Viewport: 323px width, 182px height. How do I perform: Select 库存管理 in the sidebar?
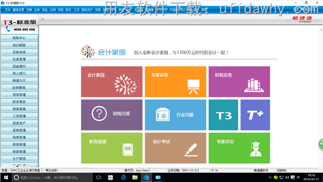pos(19,145)
